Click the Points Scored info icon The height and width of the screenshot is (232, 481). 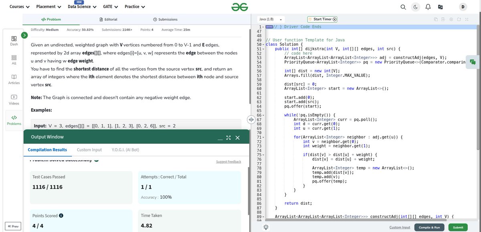(61, 216)
